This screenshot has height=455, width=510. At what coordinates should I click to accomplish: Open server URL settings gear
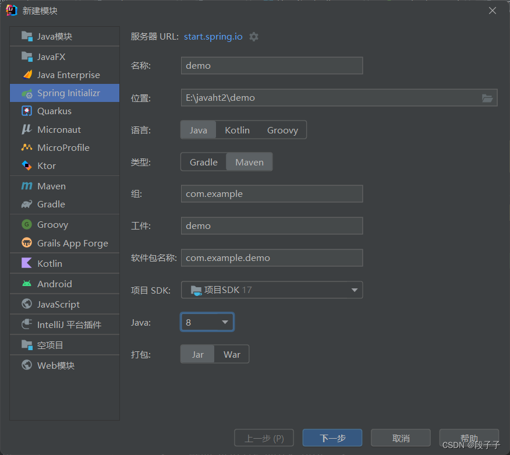point(254,37)
